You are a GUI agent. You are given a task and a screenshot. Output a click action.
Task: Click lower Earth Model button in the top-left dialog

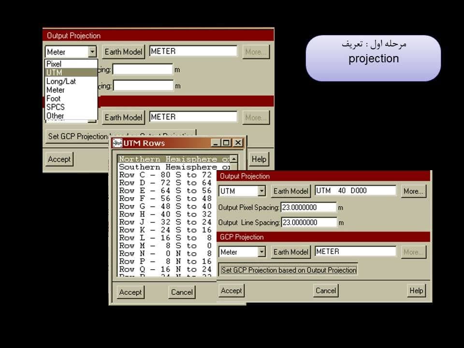pos(123,117)
